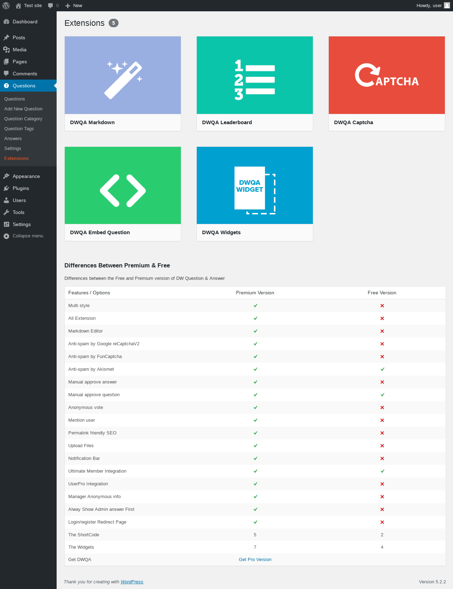
Task: Click the Pages icon in the sidebar
Action: [x=6, y=62]
